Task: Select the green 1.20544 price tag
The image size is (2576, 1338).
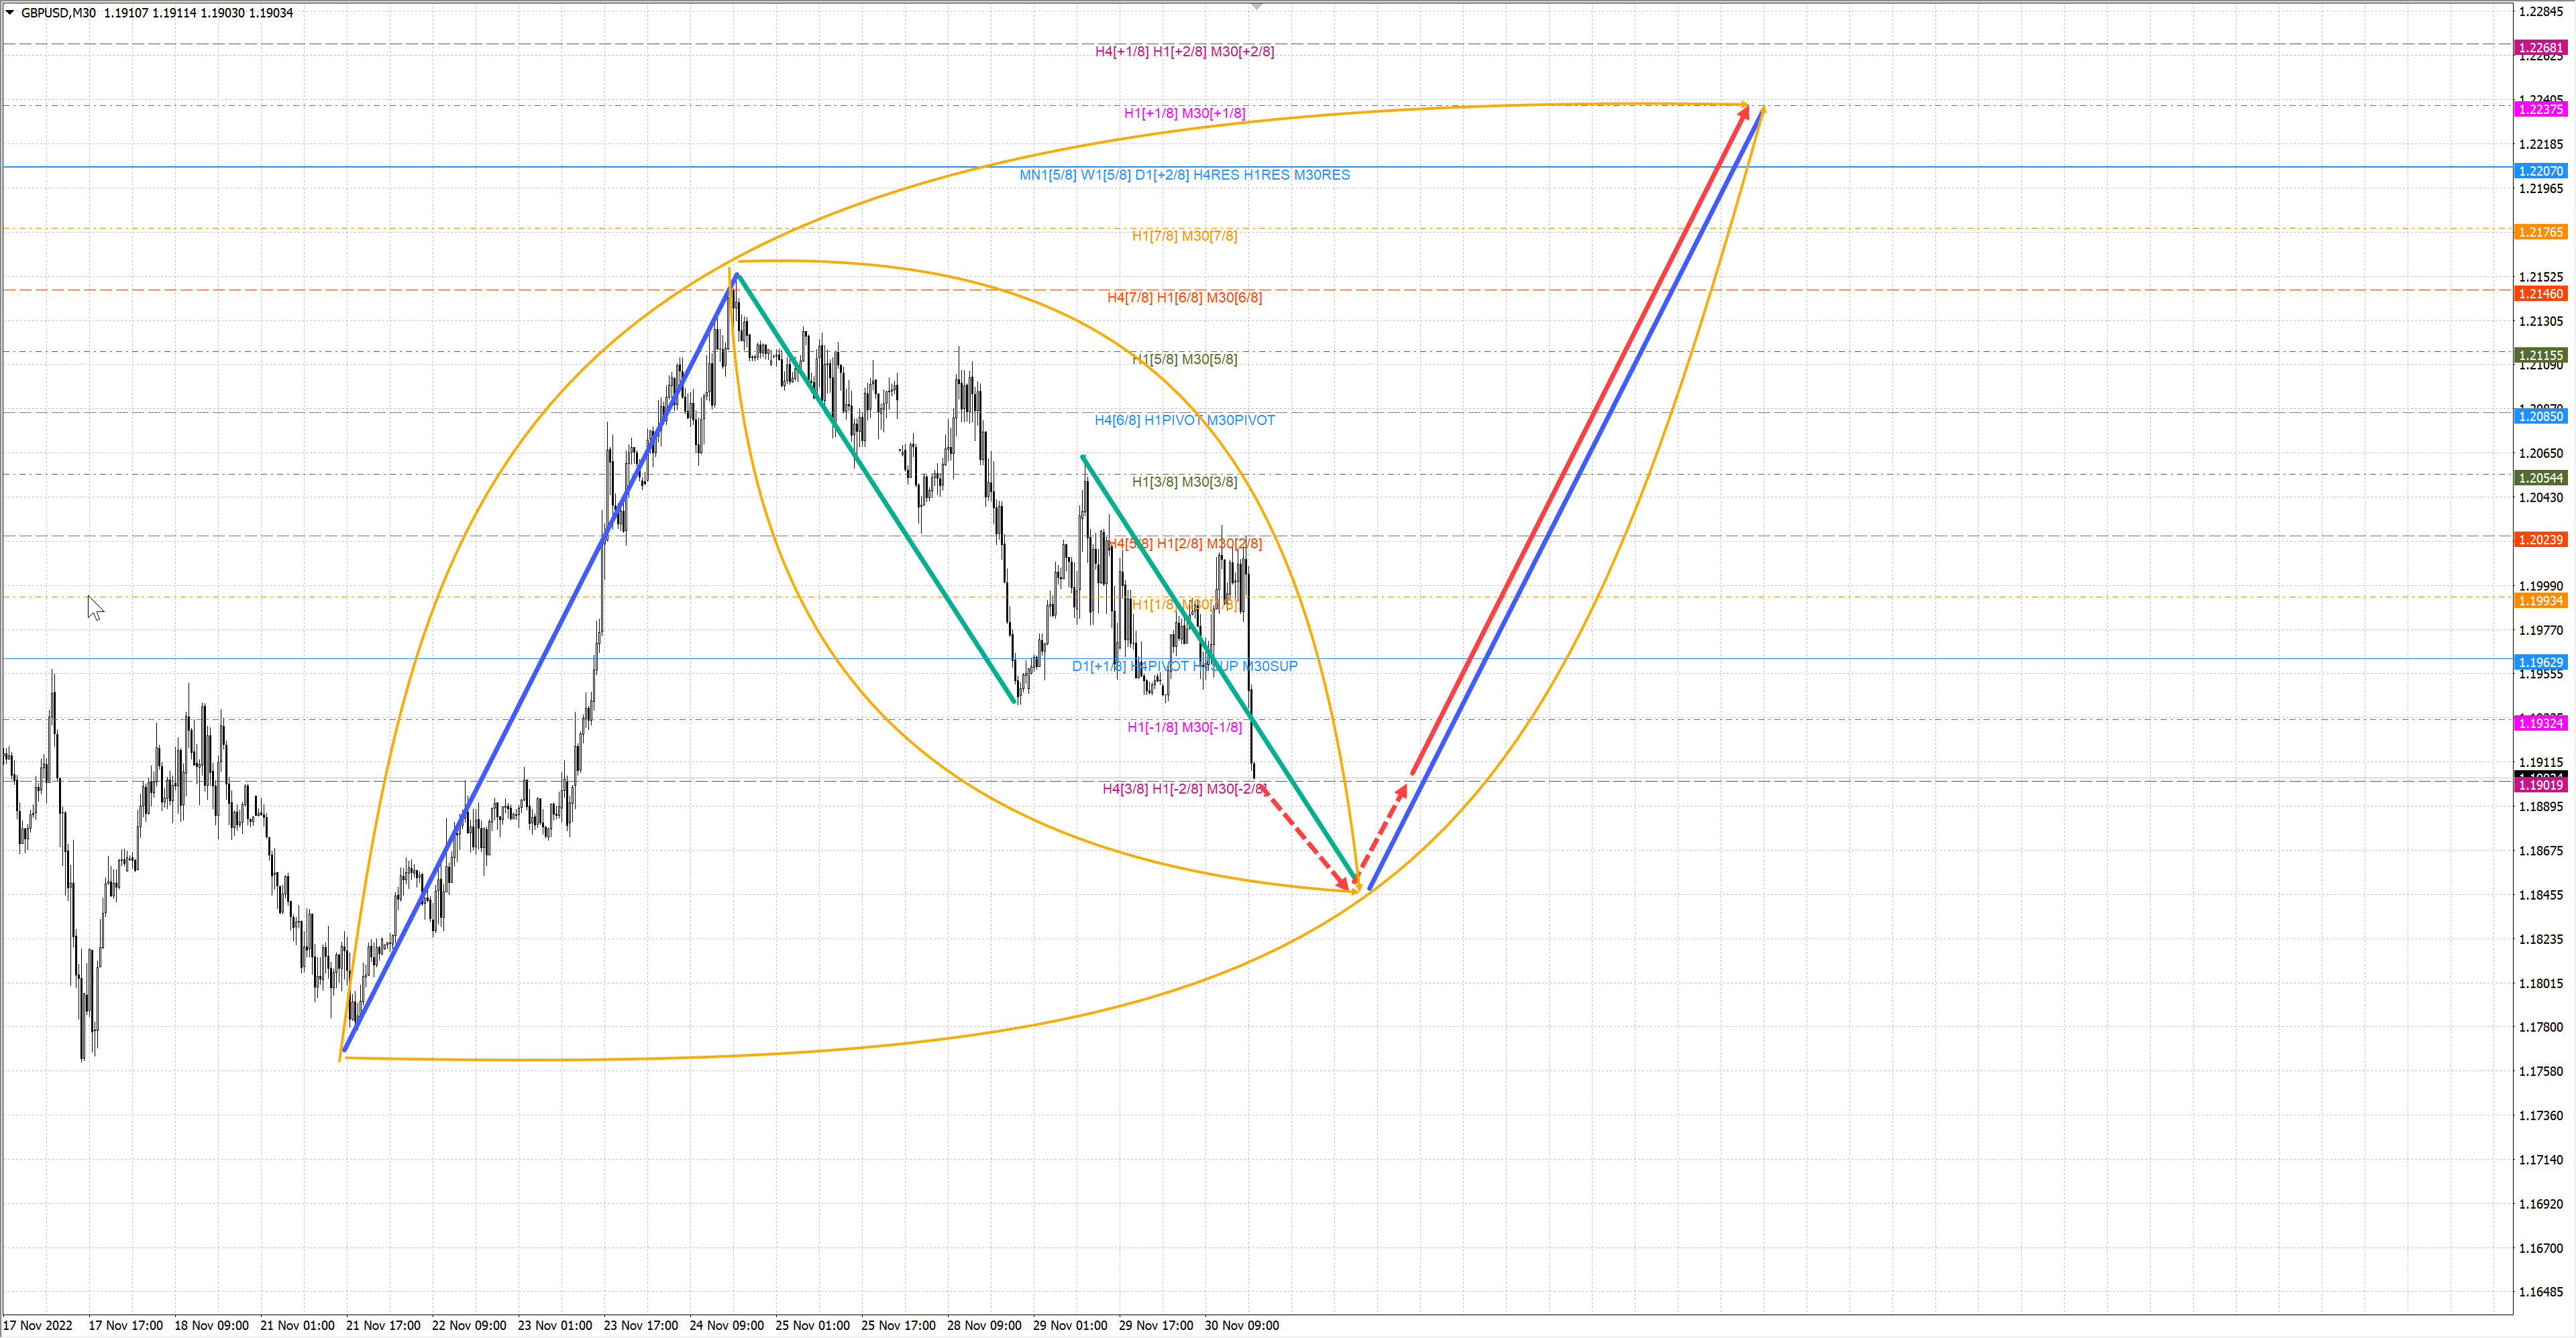Action: click(x=2540, y=478)
